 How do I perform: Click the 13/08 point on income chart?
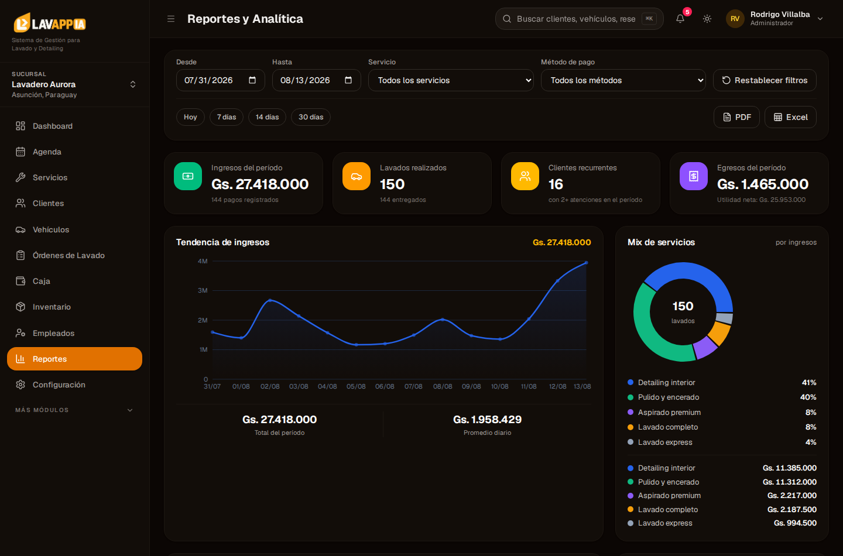click(x=586, y=263)
